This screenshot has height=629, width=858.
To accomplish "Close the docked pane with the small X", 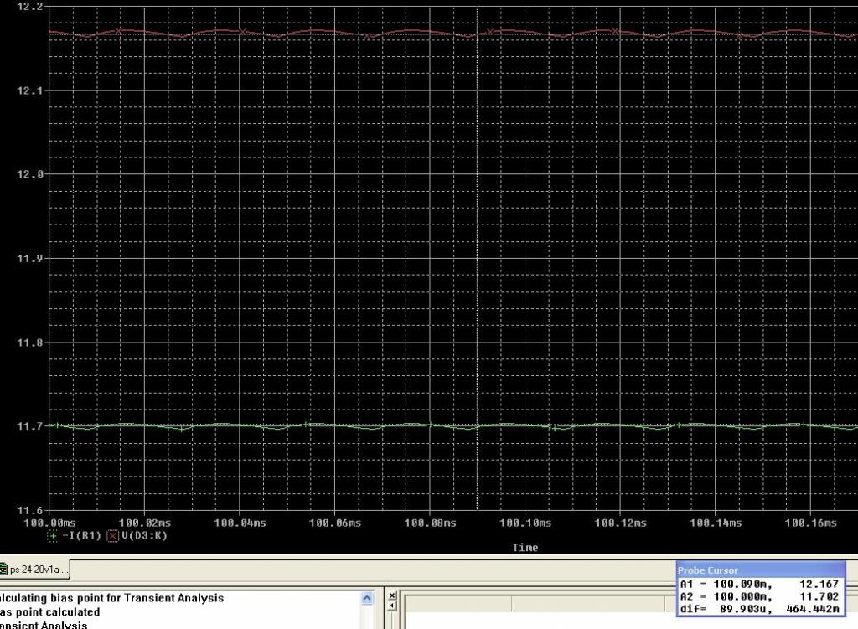I will click(x=392, y=597).
